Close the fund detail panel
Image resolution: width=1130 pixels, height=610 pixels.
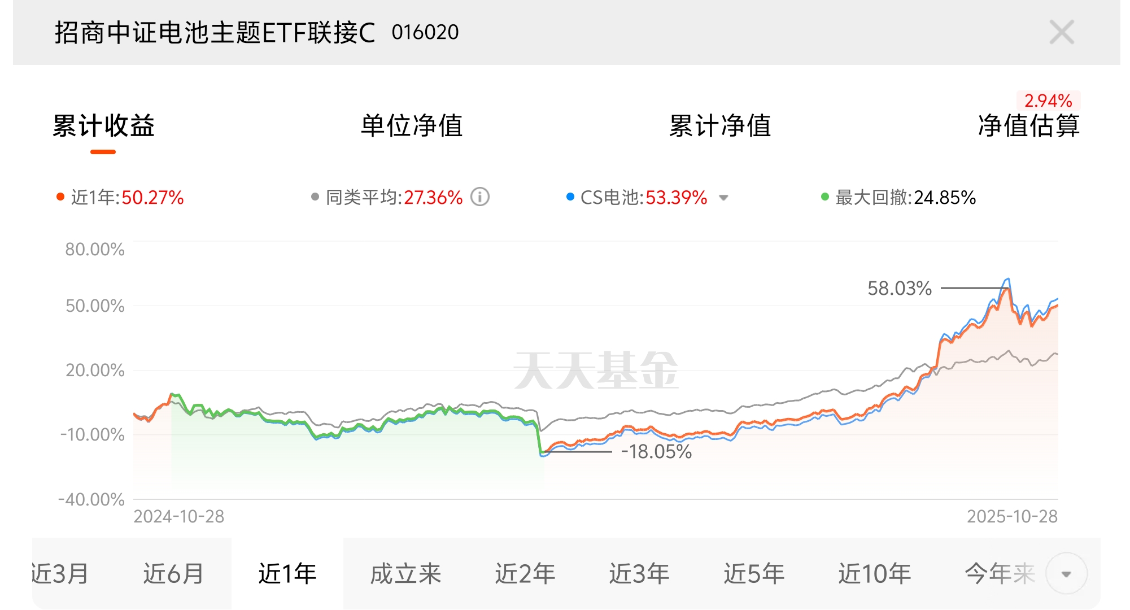click(x=1061, y=32)
